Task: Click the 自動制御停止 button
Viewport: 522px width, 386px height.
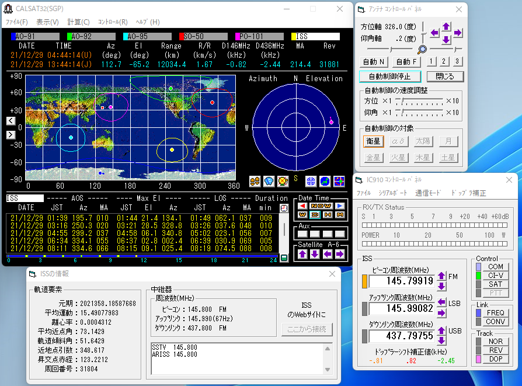Action: pyautogui.click(x=389, y=76)
